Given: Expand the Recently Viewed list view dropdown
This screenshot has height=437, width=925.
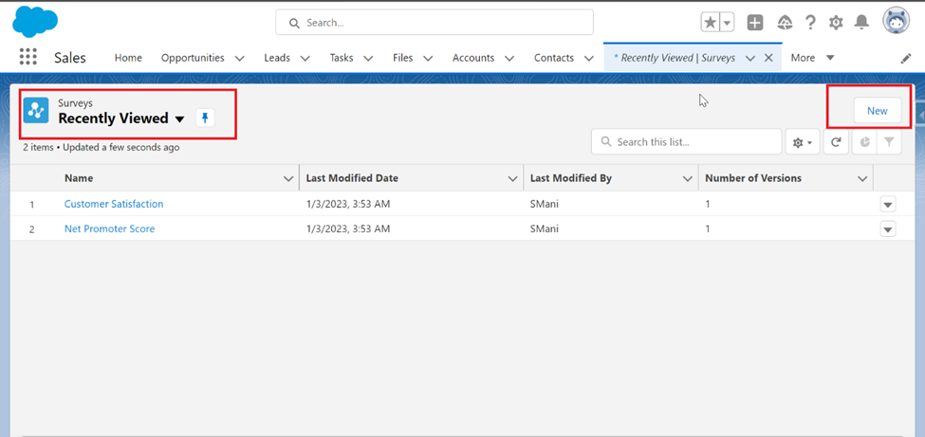Looking at the screenshot, I should click(x=180, y=119).
